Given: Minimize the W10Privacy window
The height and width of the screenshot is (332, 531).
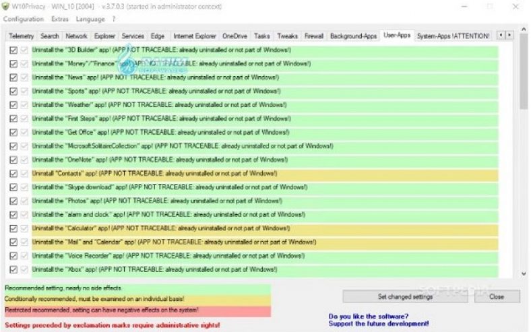Looking at the screenshot, I should (464, 7).
